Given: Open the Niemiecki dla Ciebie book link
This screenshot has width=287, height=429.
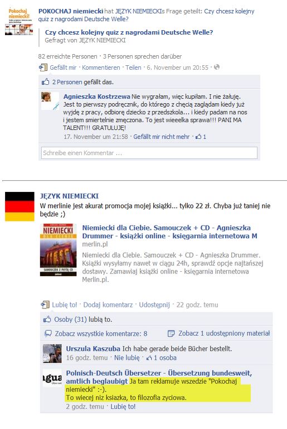Looking at the screenshot, I should pos(169,232).
